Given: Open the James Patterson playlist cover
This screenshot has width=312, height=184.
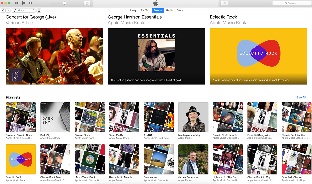Looking at the screenshot, I should tap(193, 159).
